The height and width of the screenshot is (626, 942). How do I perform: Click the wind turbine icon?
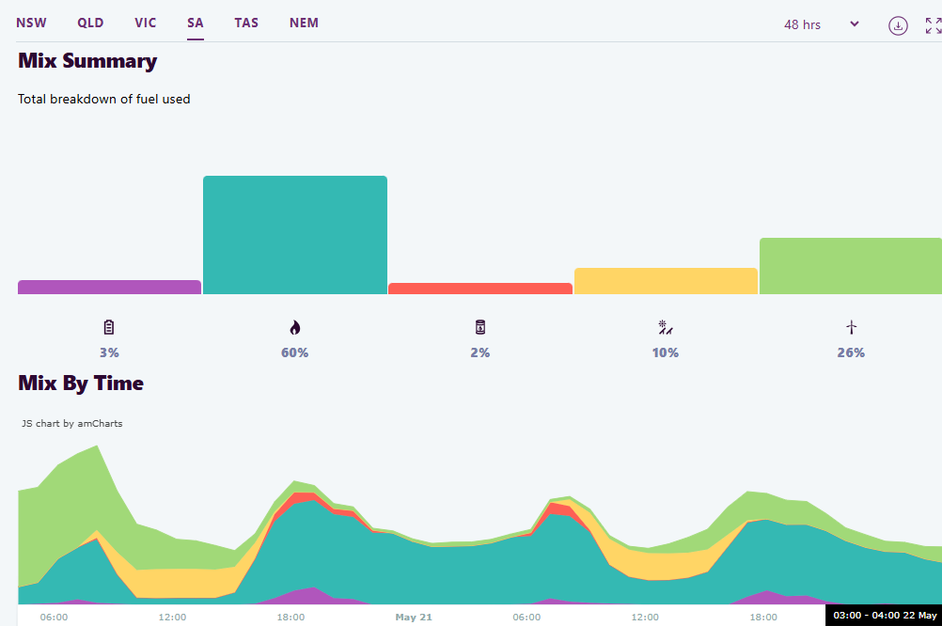click(x=851, y=327)
